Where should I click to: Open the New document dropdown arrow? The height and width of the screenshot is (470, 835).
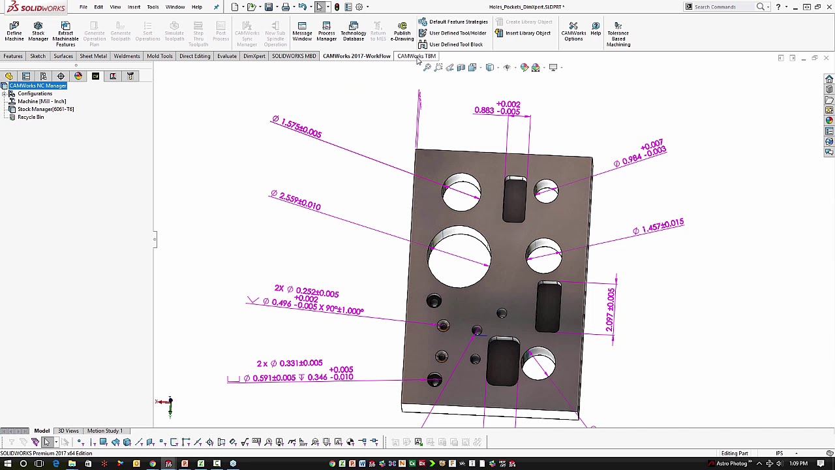pyautogui.click(x=243, y=7)
